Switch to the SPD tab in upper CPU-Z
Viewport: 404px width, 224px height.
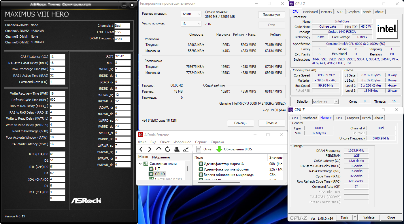pos(339,12)
